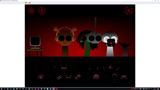The height and width of the screenshot is (90, 160).
Task: Click the red gear icon
Action: click(x=128, y=10)
